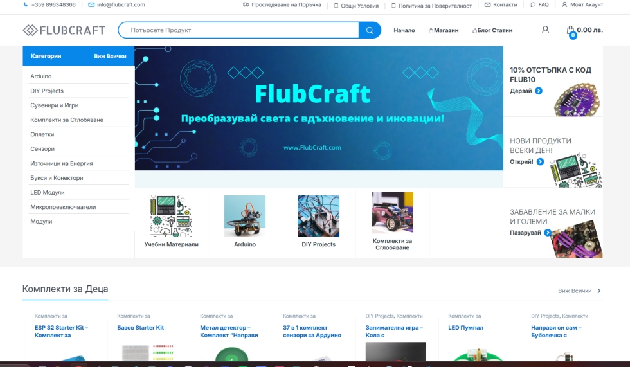The width and height of the screenshot is (630, 367).
Task: Open the Магазин menu item
Action: [443, 30]
